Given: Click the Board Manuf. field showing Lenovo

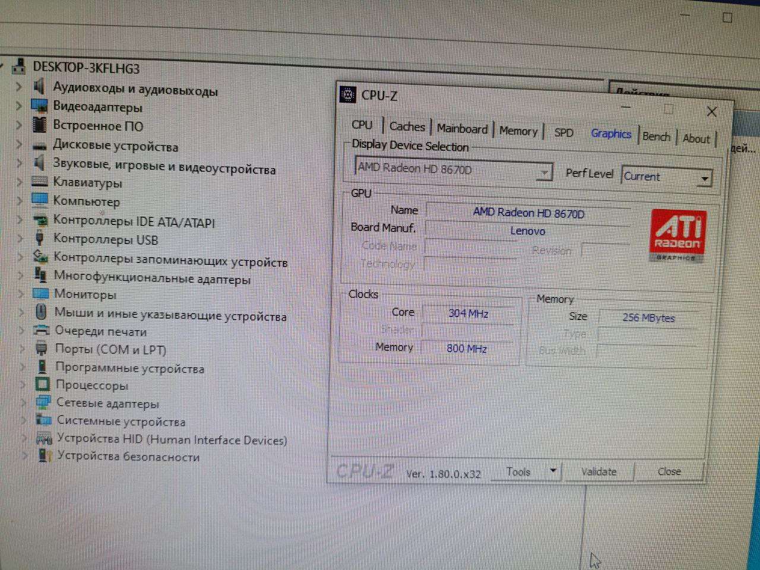Looking at the screenshot, I should [x=528, y=231].
